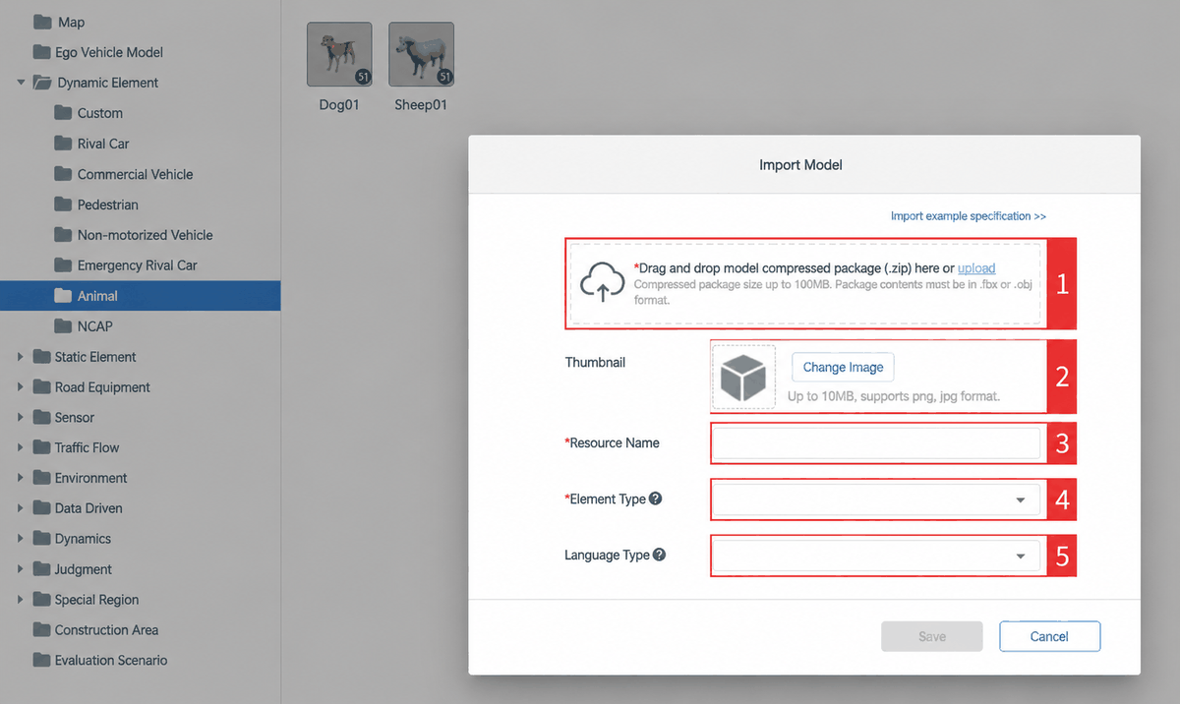Collapse the Dynamic Element tree node
This screenshot has height=704, width=1180.
click(21, 83)
